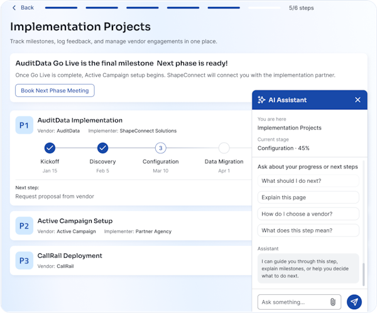The width and height of the screenshot is (377, 313).
Task: Go back using the Back link
Action: pyautogui.click(x=27, y=8)
